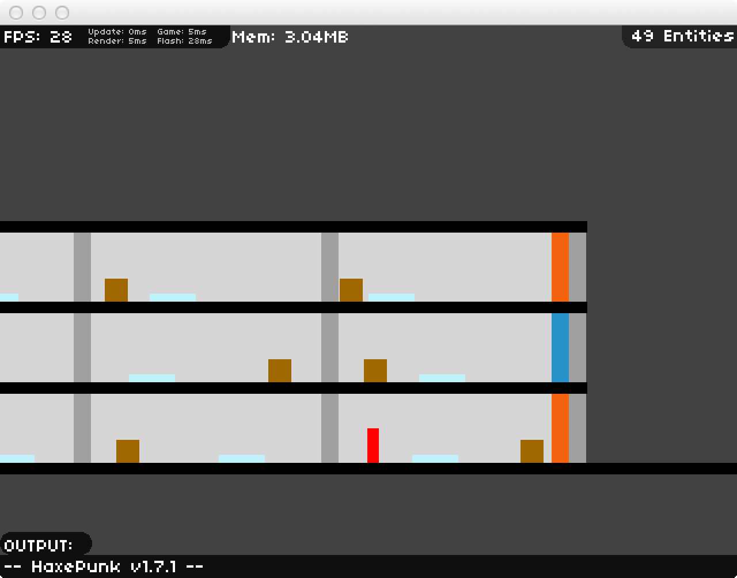Click the light blue pad right of the red player
737x578 pixels.
(x=435, y=459)
